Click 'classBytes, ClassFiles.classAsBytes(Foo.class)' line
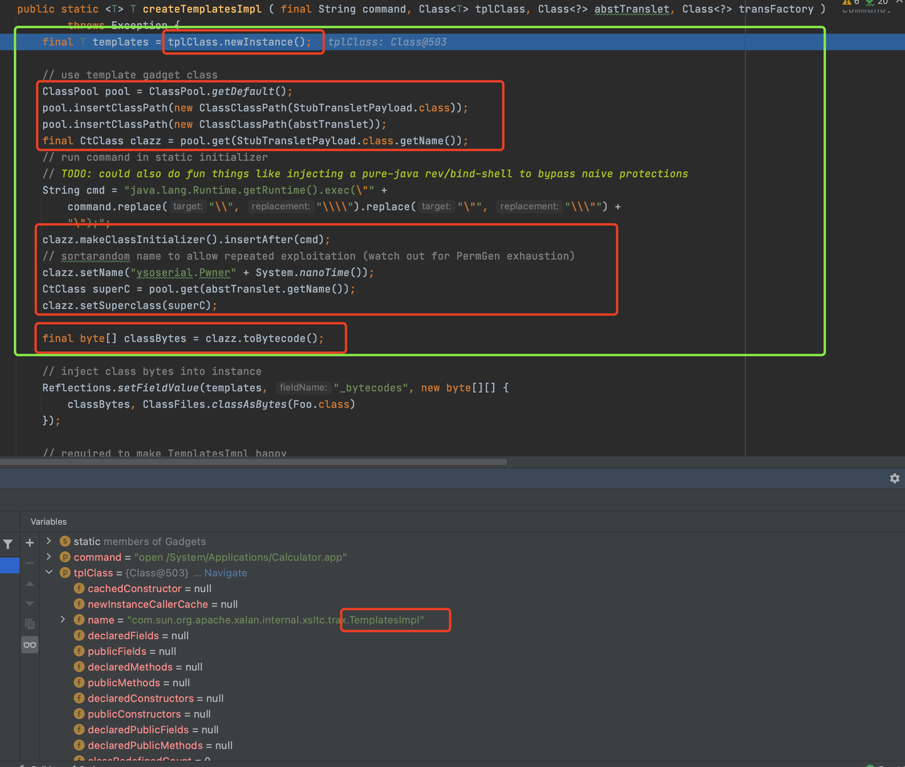 click(x=211, y=404)
